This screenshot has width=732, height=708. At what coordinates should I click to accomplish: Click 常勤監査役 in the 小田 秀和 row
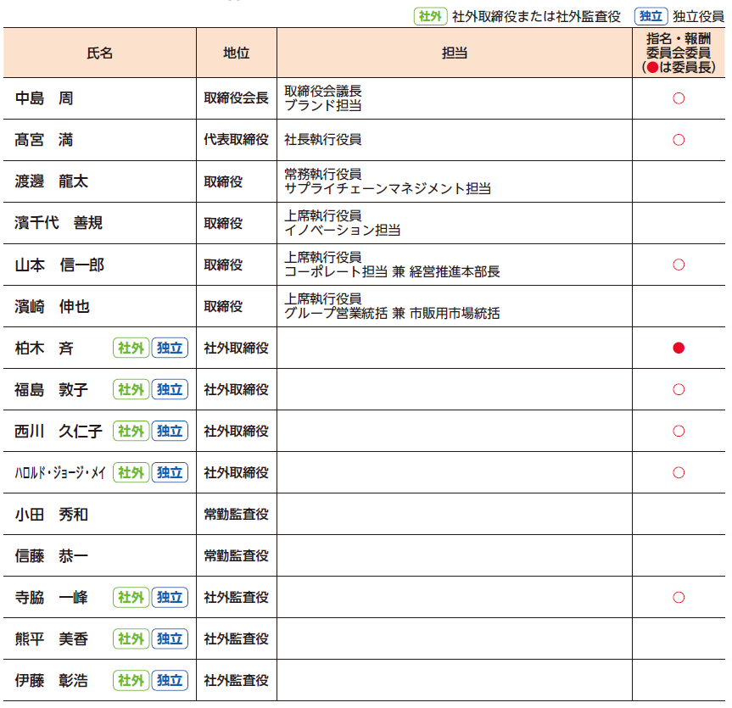(x=236, y=515)
